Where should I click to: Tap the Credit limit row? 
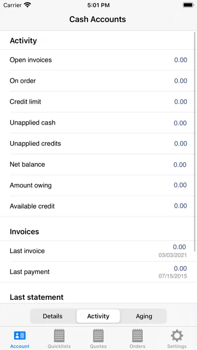pyautogui.click(x=98, y=102)
